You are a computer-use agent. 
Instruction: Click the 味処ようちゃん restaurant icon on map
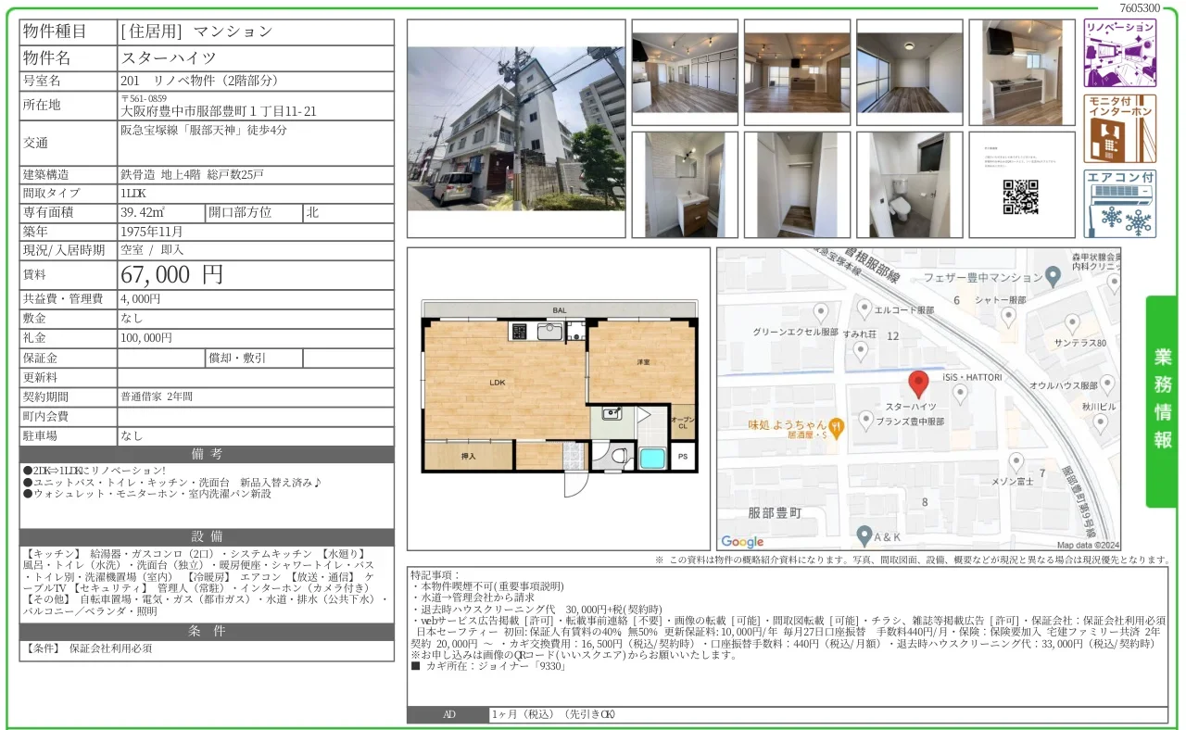coord(836,427)
